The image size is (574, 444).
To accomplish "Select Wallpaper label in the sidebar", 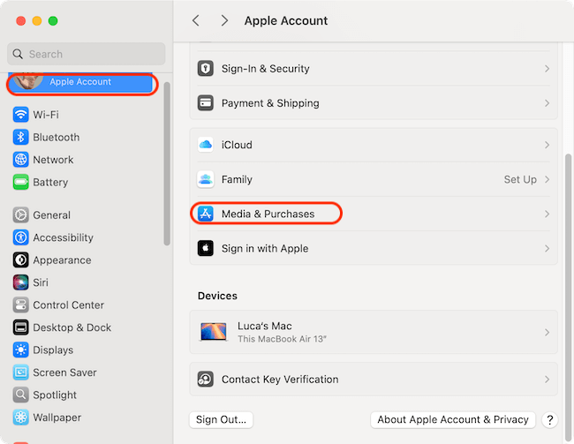I will click(57, 418).
